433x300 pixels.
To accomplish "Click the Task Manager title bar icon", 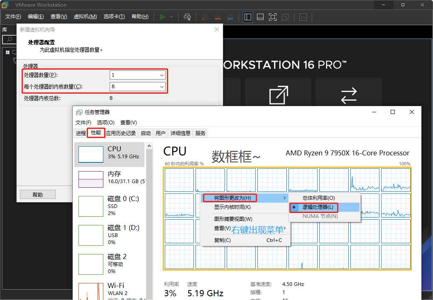I will point(79,112).
